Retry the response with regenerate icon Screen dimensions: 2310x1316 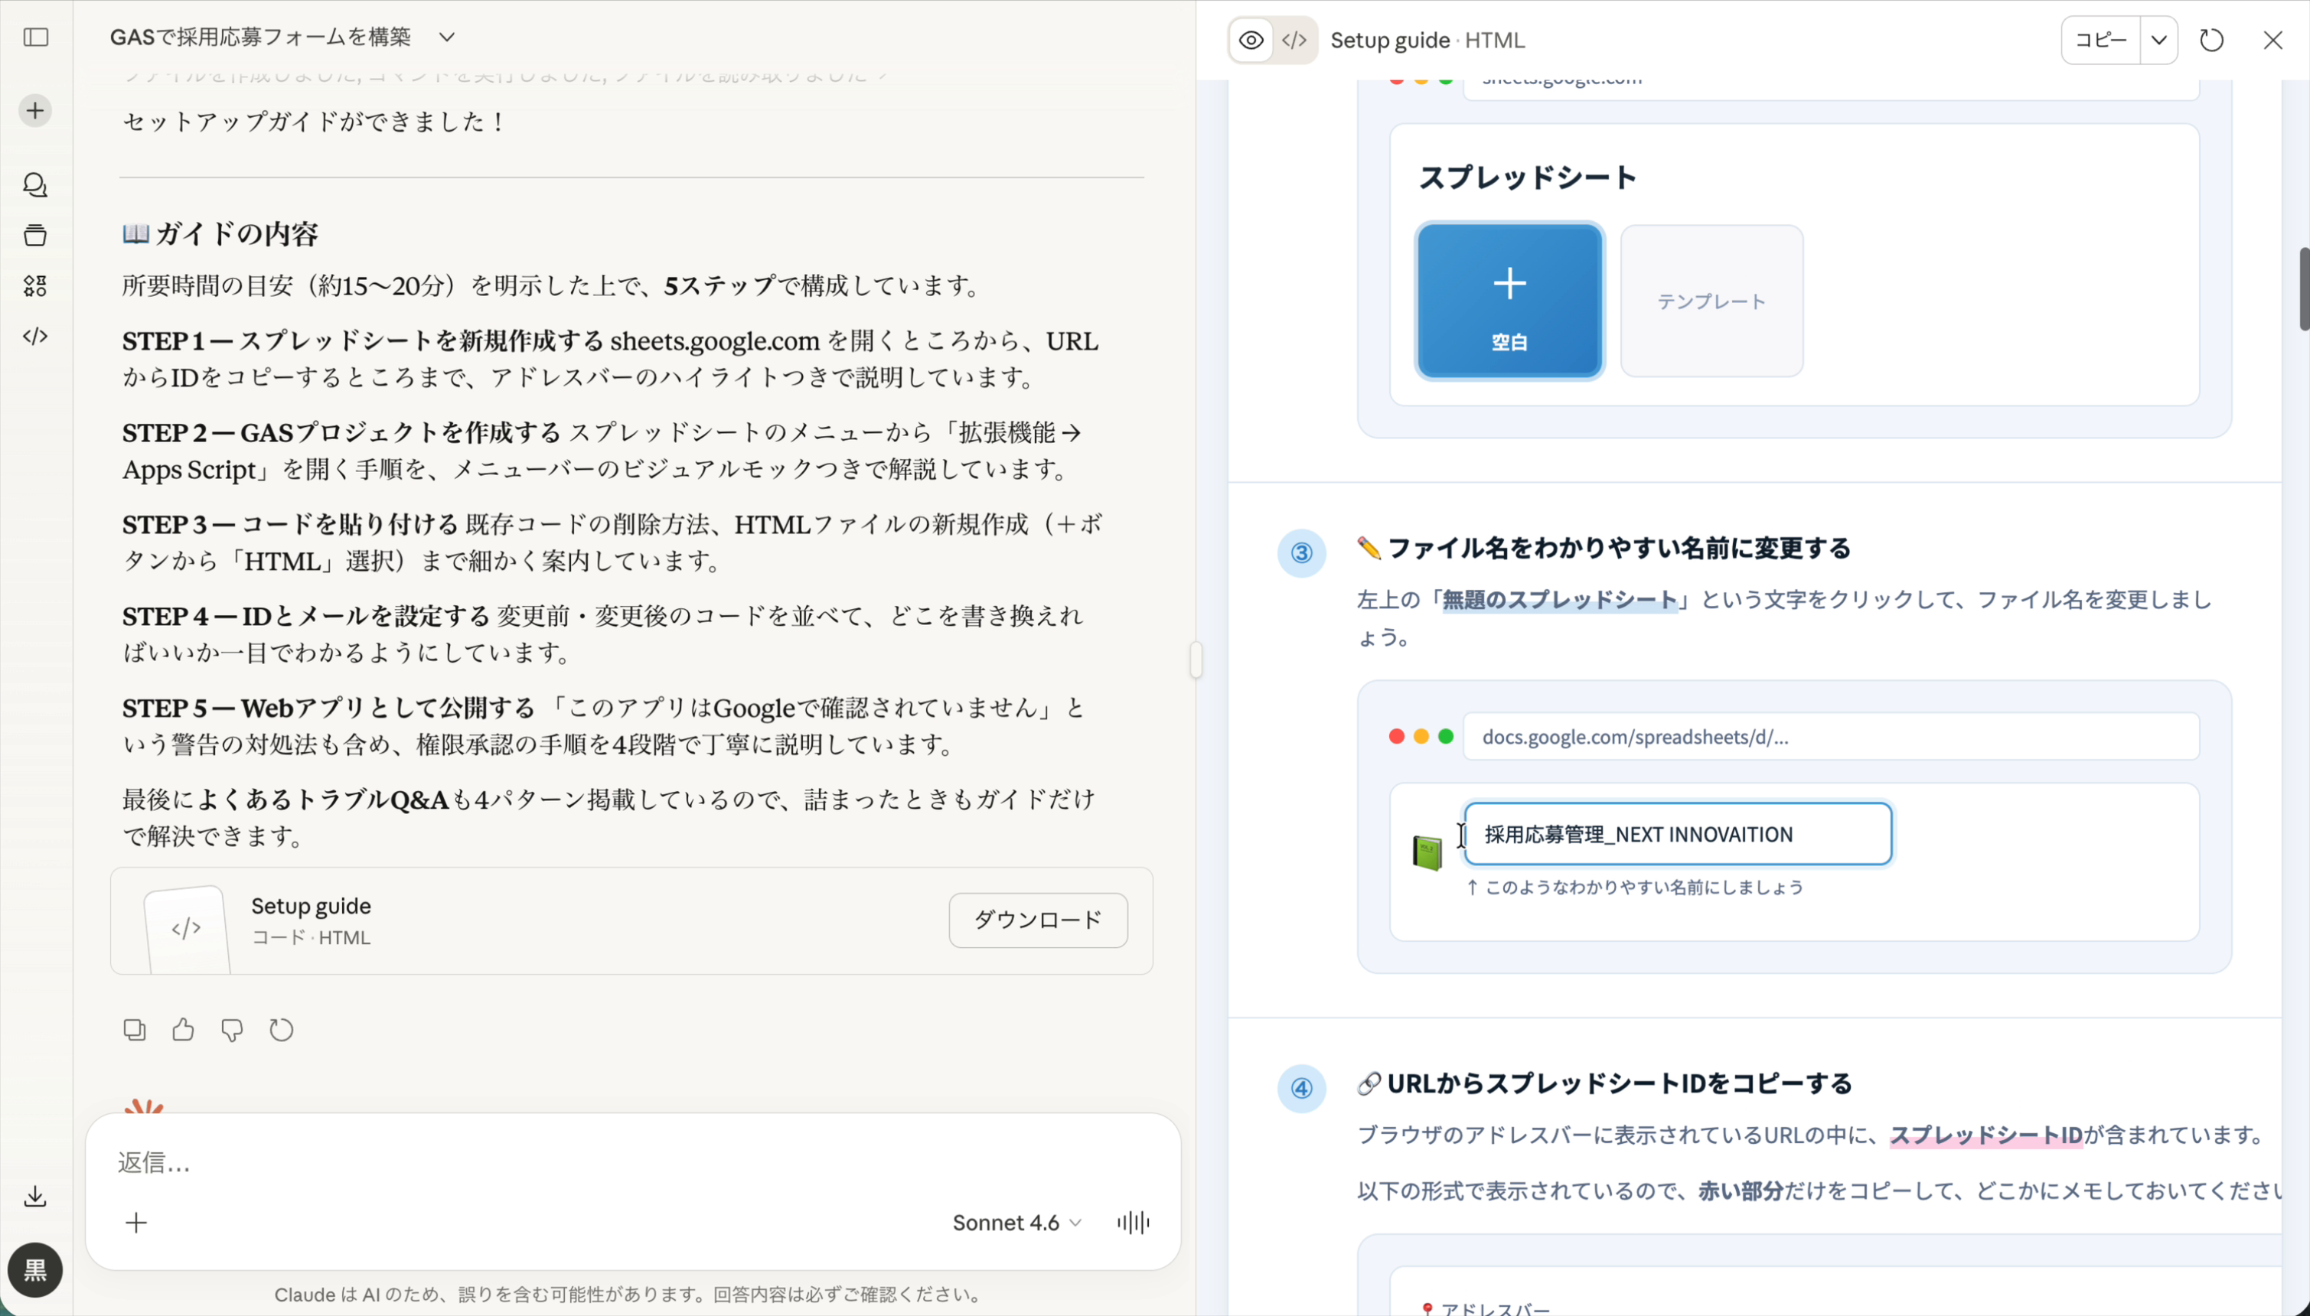point(281,1030)
